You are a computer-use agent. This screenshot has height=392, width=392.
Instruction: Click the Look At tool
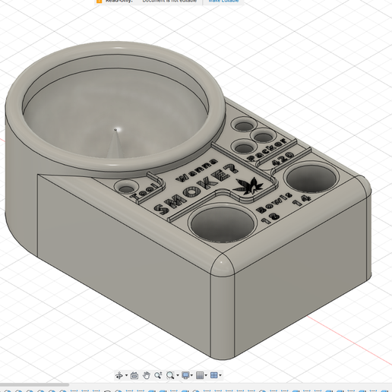134,375
